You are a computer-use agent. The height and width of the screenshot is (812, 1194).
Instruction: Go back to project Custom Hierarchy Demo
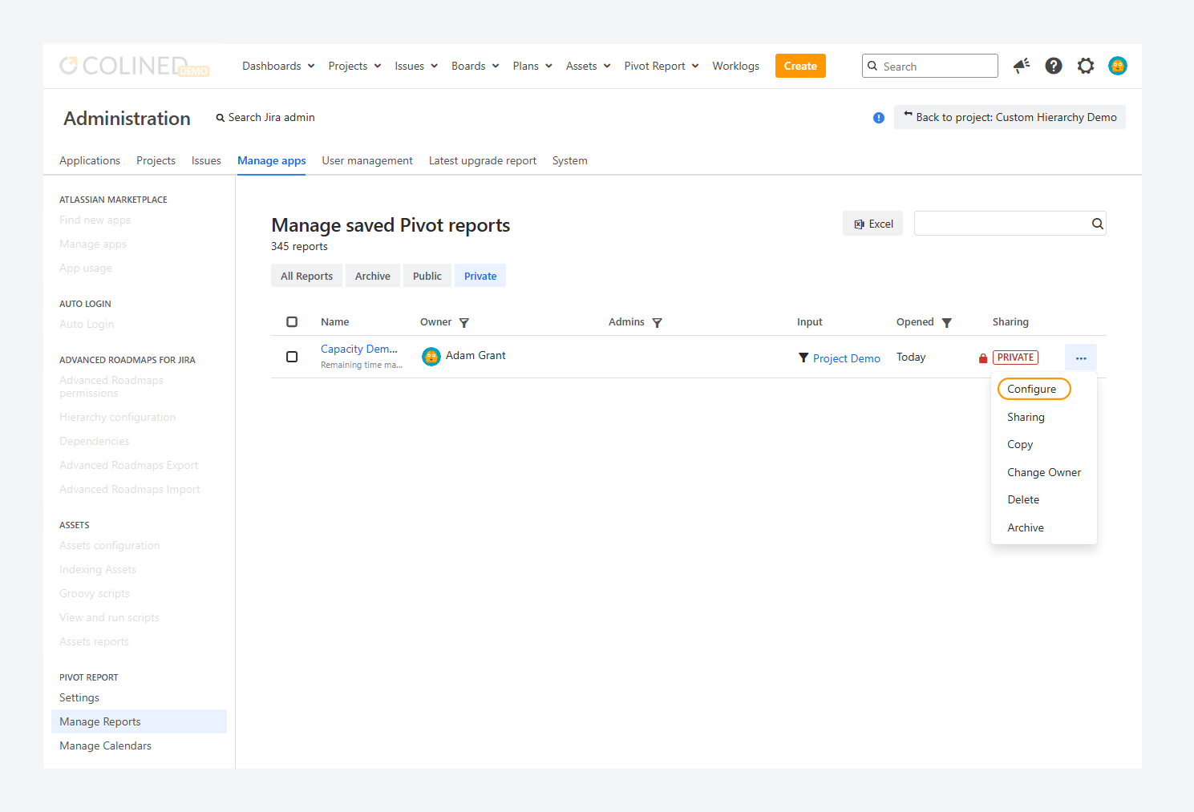tap(1010, 117)
